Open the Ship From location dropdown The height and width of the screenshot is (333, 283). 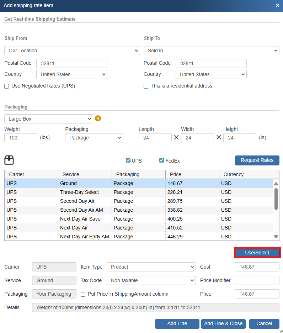pos(72,51)
